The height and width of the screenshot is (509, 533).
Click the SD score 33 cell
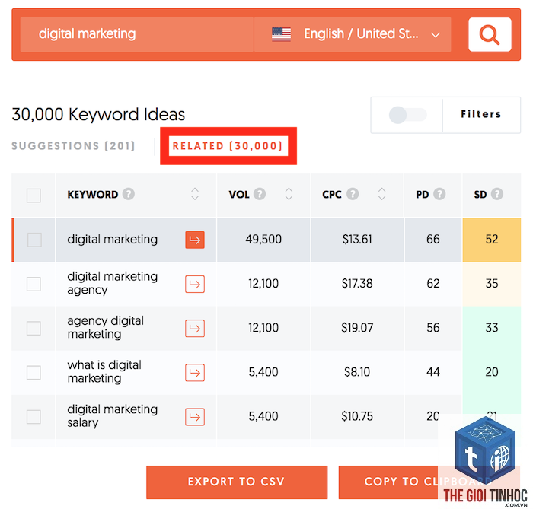pos(492,329)
